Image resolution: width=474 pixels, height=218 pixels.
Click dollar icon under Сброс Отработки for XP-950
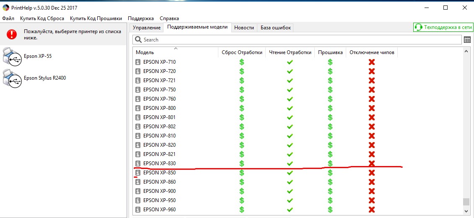pos(242,200)
